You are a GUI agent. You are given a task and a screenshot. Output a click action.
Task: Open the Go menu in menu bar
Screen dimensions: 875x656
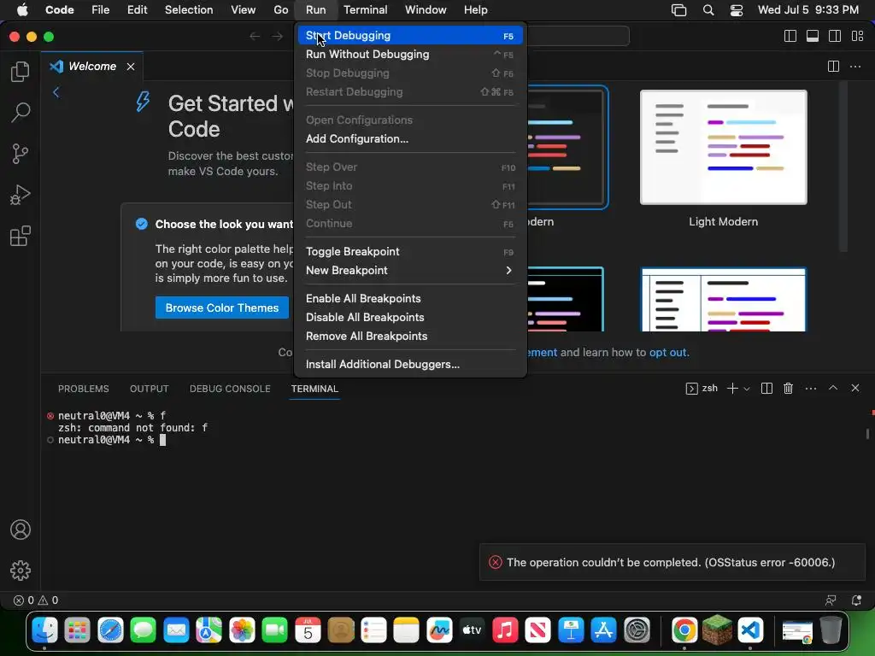point(280,10)
